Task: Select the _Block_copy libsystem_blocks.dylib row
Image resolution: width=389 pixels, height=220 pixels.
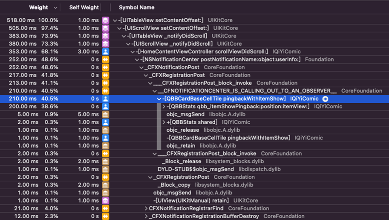Action: (194, 185)
